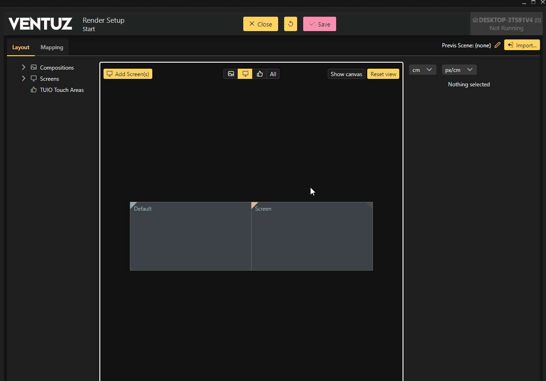The height and width of the screenshot is (381, 546).
Task: Open the px/cm density dropdown
Action: [459, 70]
